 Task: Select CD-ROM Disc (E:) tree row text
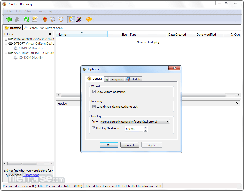click(31, 58)
